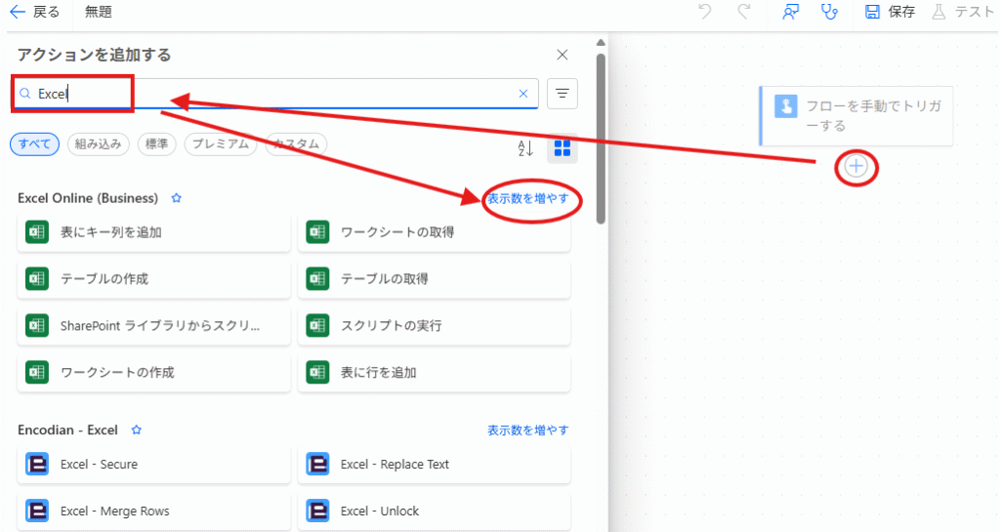1000x532 pixels.
Task: Choose the テーブルの作成 action
Action: point(153,279)
